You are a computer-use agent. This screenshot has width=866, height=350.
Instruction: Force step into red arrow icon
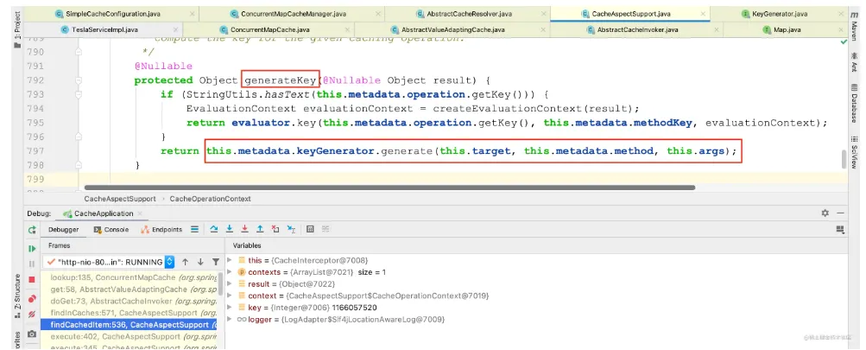point(244,229)
